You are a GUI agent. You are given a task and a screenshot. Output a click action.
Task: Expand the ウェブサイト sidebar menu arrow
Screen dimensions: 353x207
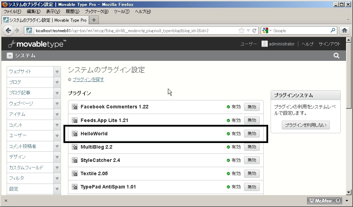57,72
